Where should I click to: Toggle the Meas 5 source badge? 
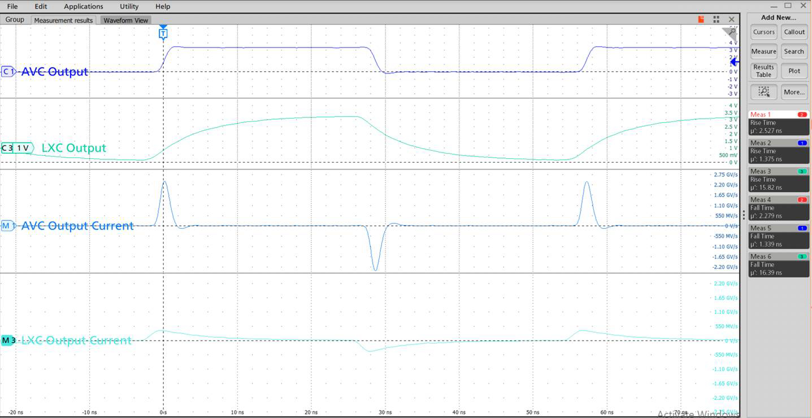pos(802,228)
